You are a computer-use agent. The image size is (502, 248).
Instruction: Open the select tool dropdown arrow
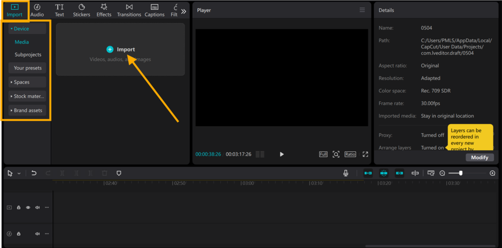point(19,173)
